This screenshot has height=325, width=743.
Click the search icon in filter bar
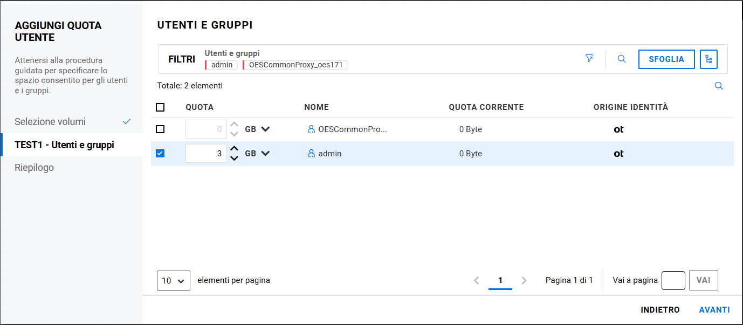point(622,59)
